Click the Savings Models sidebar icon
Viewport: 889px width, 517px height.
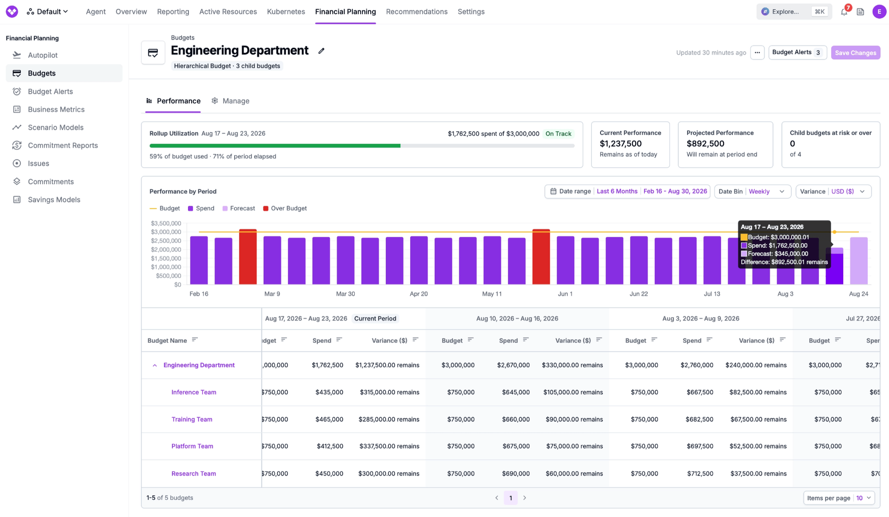17,200
